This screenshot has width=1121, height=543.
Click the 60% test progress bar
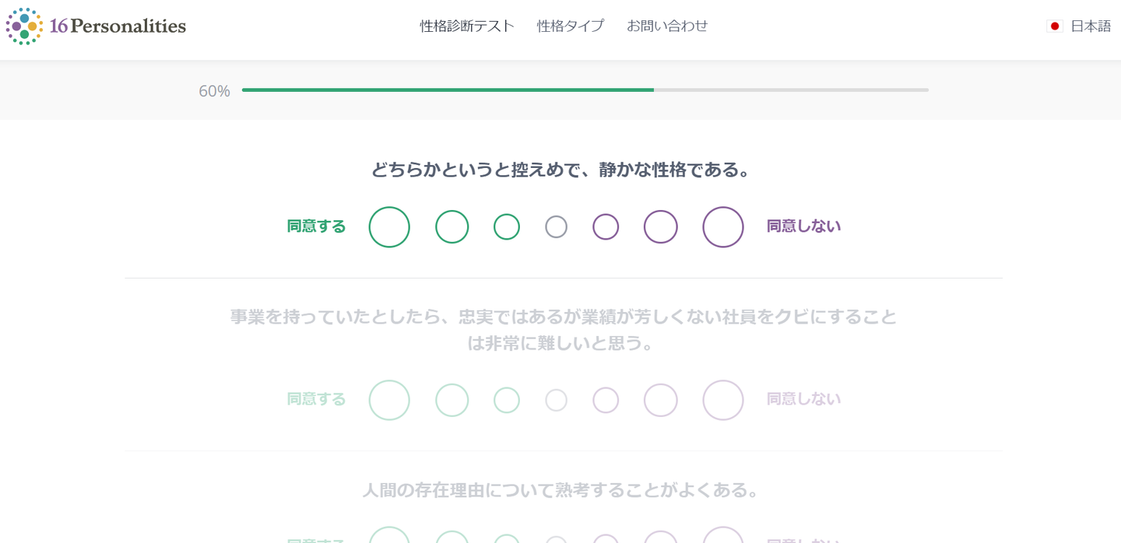click(585, 90)
